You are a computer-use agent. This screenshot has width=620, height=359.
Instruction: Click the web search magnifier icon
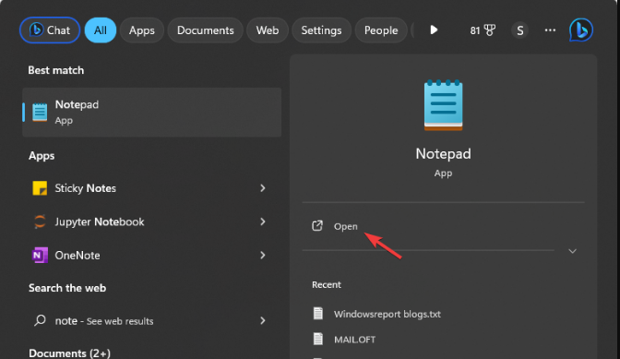click(x=40, y=320)
